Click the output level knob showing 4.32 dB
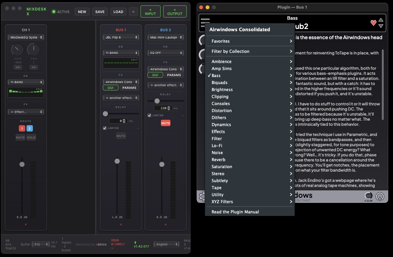 click(x=368, y=195)
